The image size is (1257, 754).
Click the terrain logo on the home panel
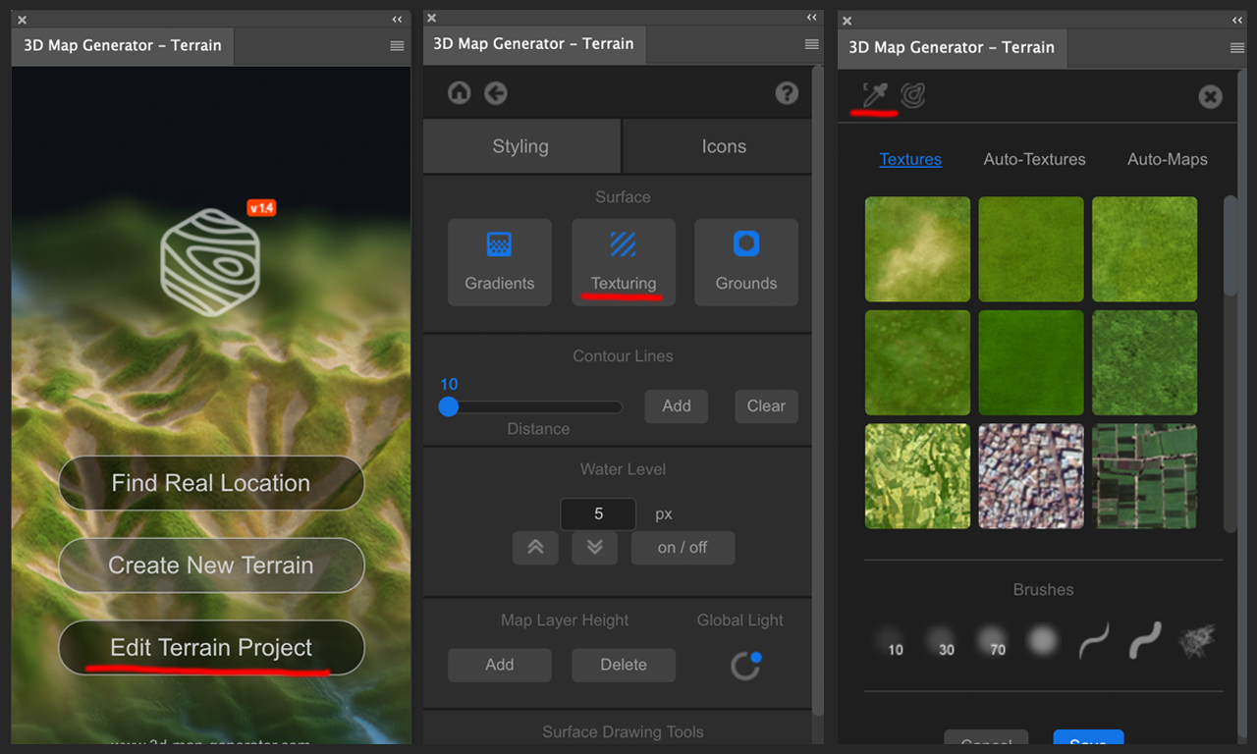pos(210,261)
